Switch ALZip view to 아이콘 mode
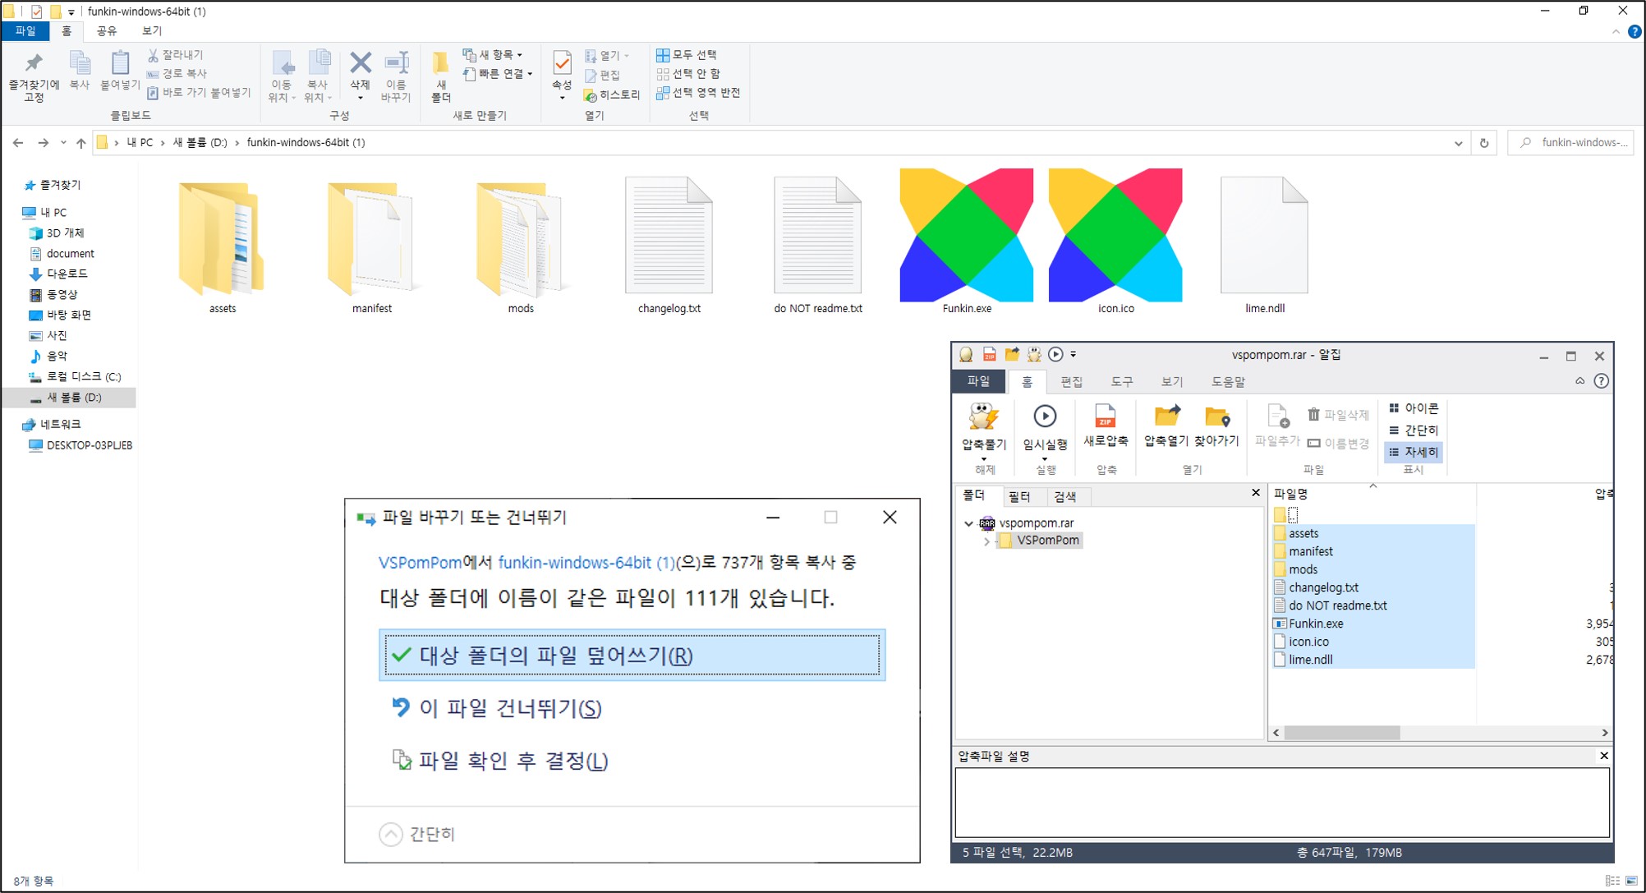The height and width of the screenshot is (893, 1646). 1413,408
